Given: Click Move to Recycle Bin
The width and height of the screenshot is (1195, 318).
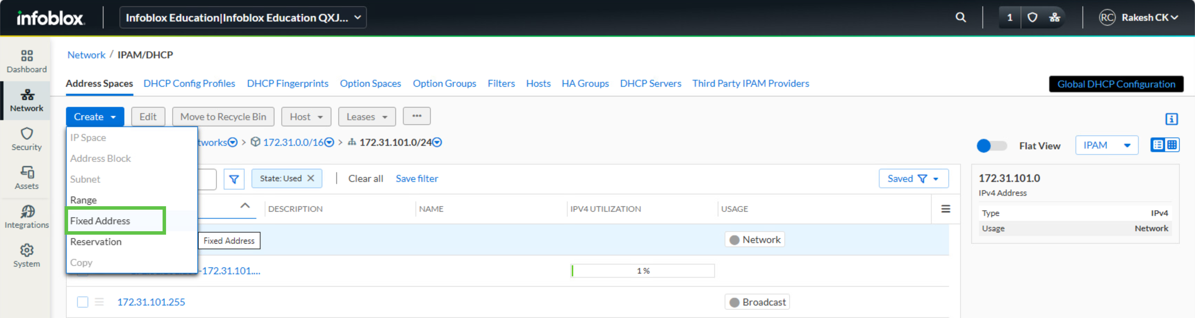Looking at the screenshot, I should tap(223, 117).
